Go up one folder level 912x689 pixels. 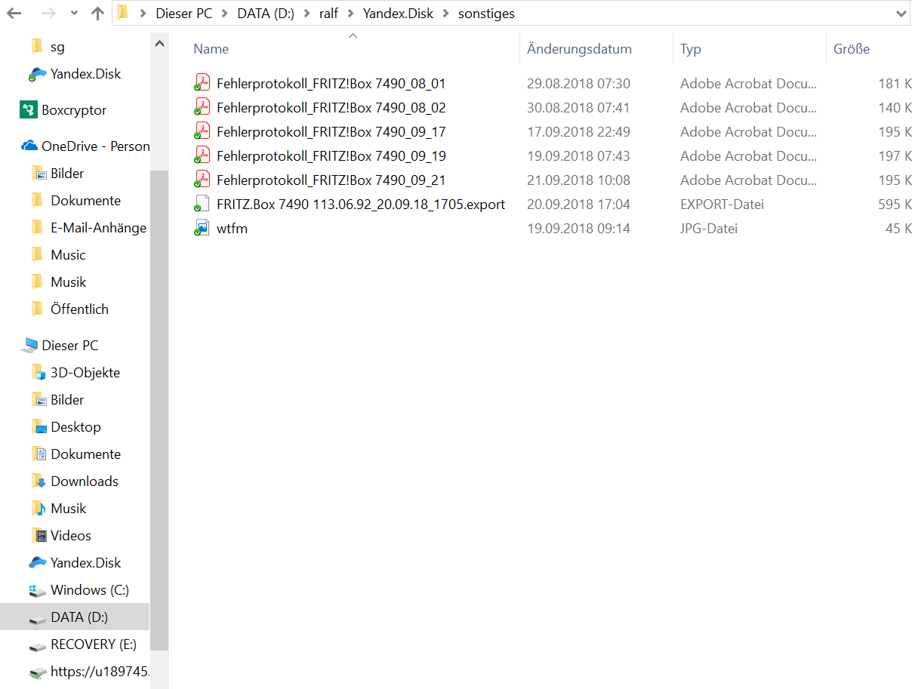(97, 14)
